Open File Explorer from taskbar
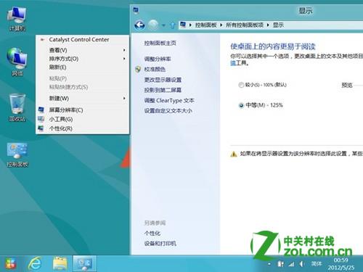Viewport: 363px width, 272px height. coord(60,263)
